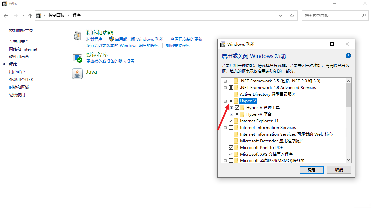Open the 卸载程序 link

[x=94, y=39]
